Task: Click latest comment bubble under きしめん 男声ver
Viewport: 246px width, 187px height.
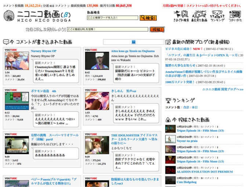Action: point(136,113)
